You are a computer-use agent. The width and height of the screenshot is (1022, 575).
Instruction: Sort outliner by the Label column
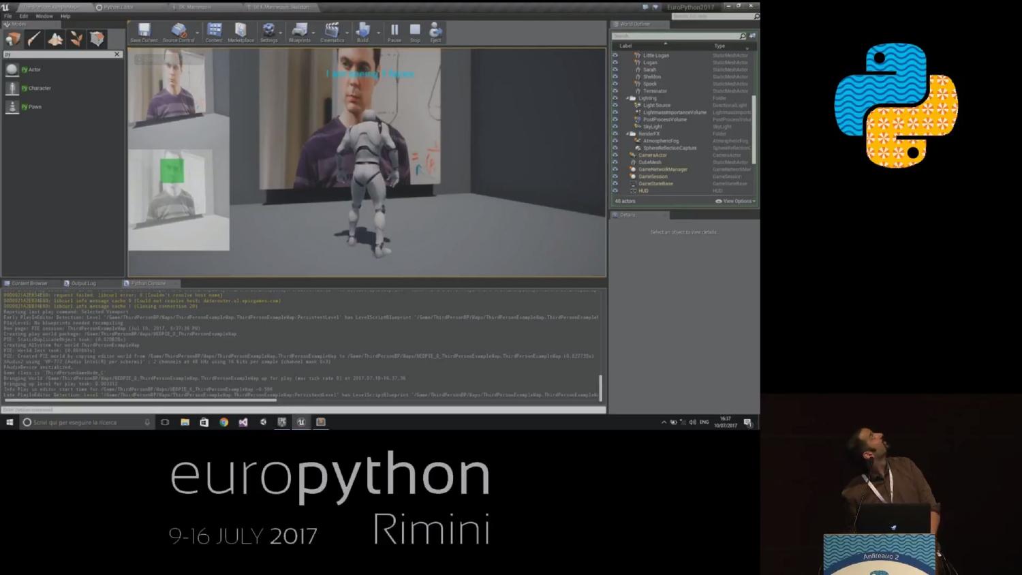[x=625, y=46]
